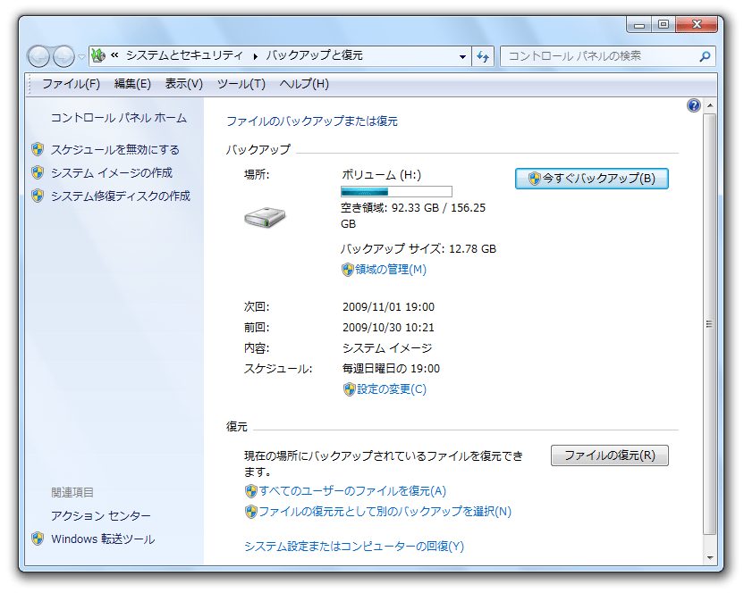Image resolution: width=744 pixels, height=593 pixels.
Task: Click the Back navigation arrow
Action: [x=39, y=57]
